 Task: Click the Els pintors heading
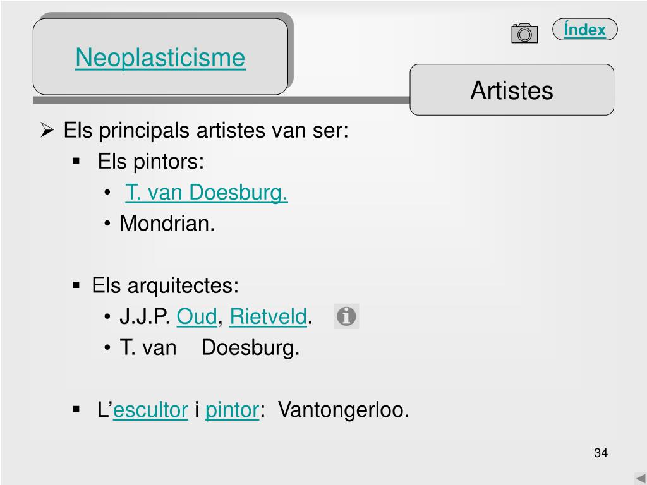click(x=150, y=161)
